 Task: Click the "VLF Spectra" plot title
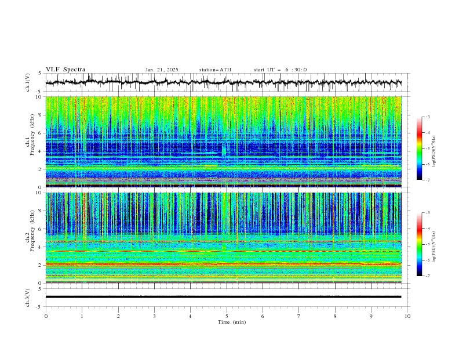coord(65,70)
